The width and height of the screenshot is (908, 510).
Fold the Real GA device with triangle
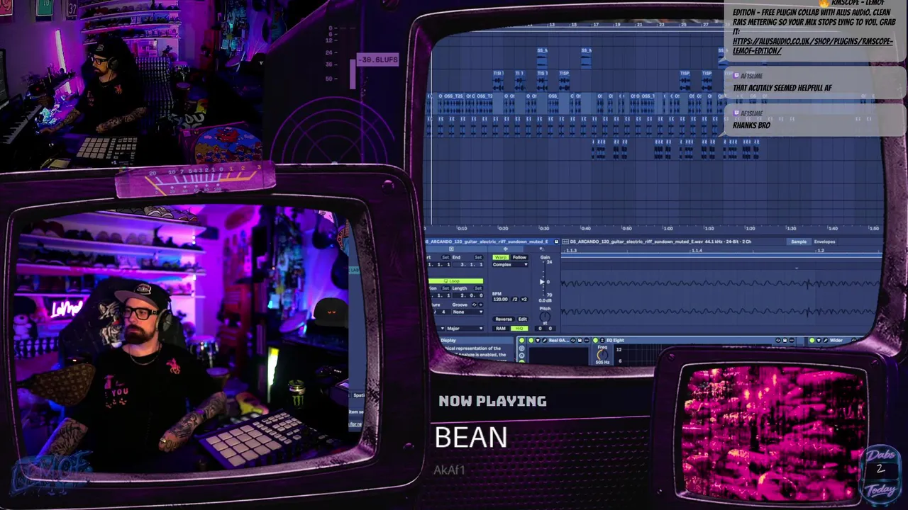click(x=538, y=340)
